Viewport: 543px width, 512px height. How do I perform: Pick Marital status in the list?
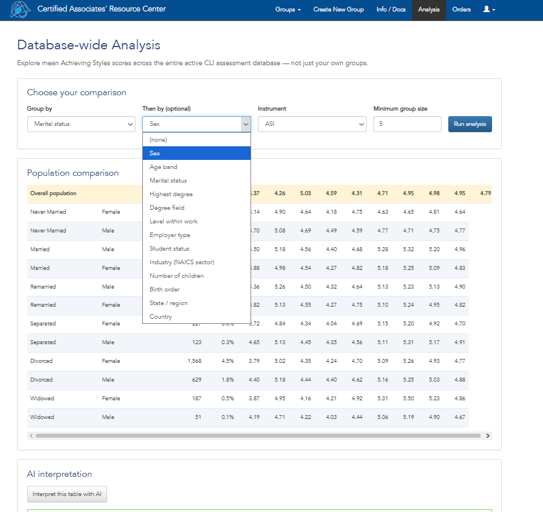(x=196, y=180)
